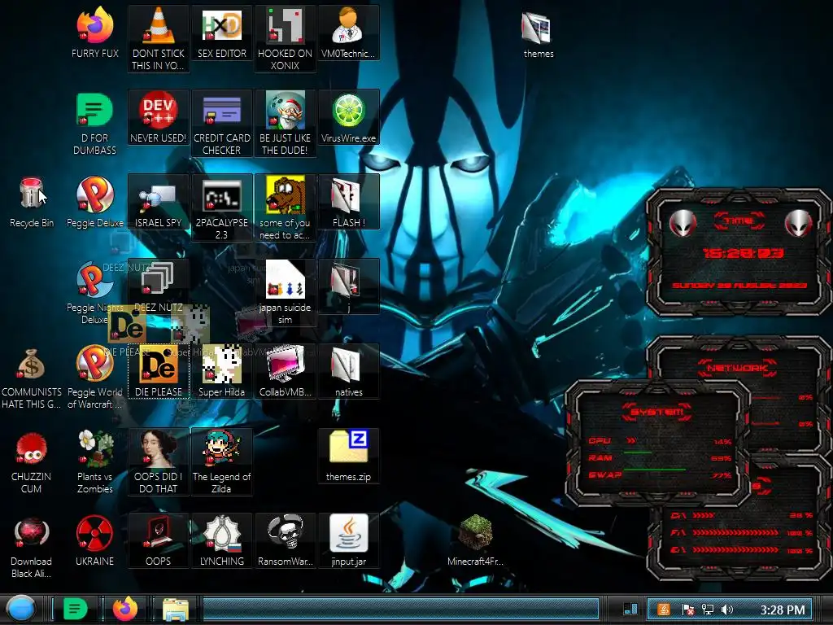Select the jinput.jar Java file
This screenshot has width=833, height=625.
click(x=348, y=533)
